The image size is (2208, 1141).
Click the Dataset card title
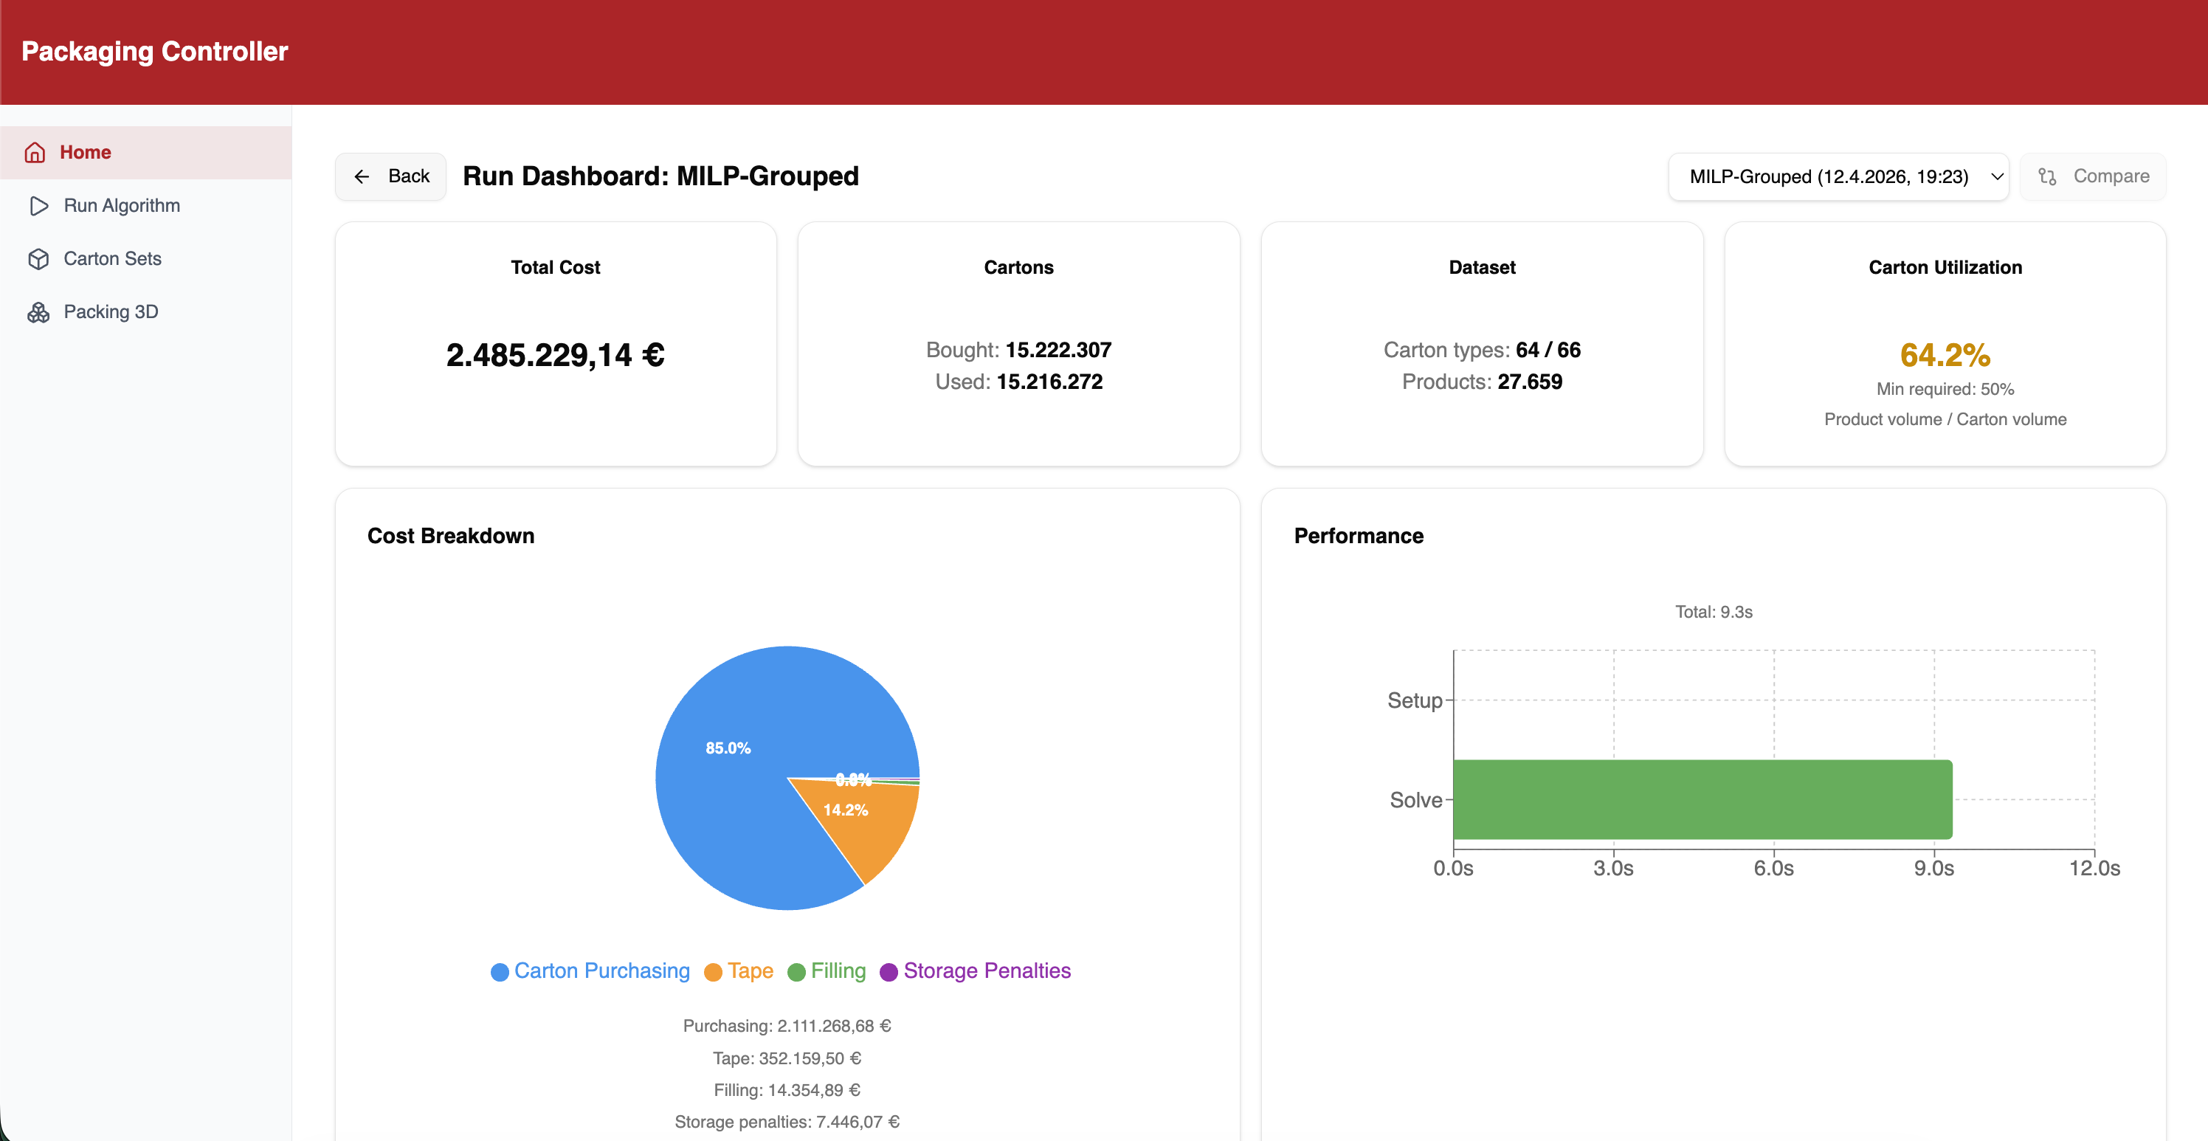tap(1482, 267)
